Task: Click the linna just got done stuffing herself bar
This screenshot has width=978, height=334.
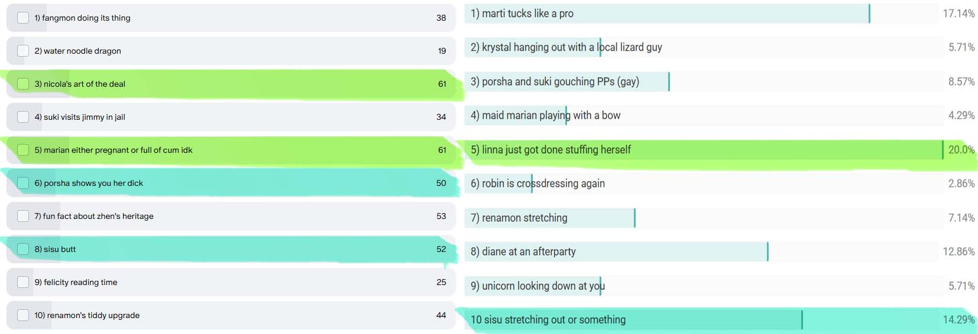Action: [x=704, y=150]
